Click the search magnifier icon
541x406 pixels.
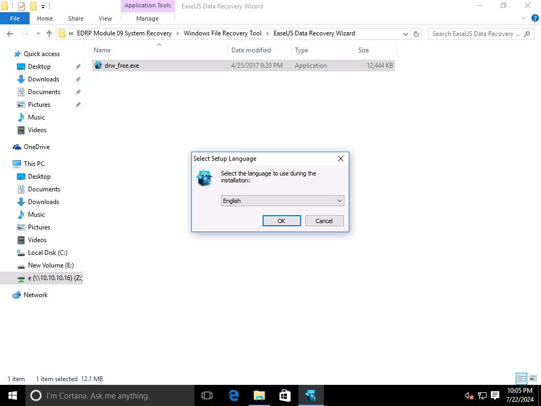click(527, 33)
